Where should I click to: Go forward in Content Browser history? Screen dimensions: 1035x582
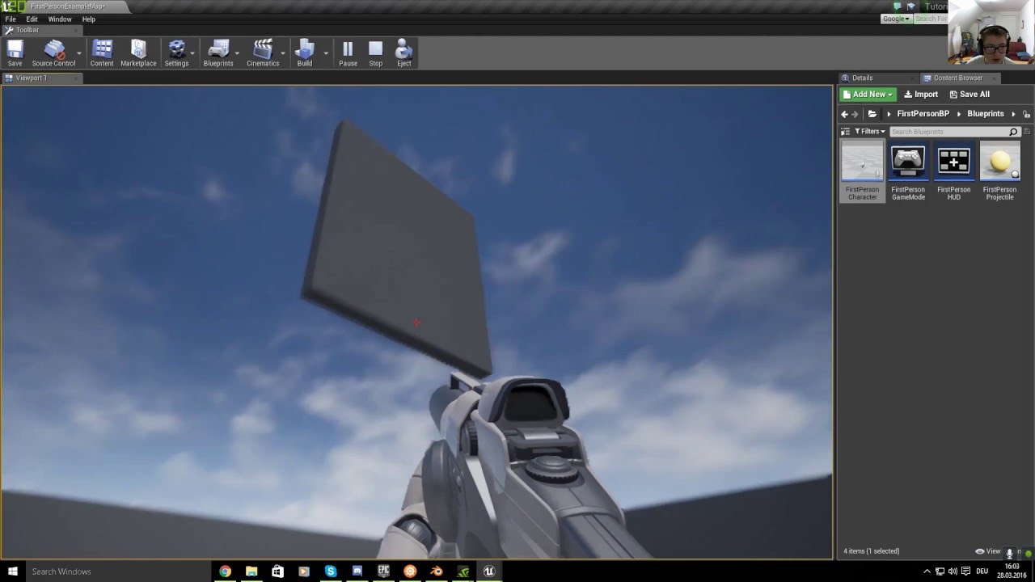(x=855, y=114)
